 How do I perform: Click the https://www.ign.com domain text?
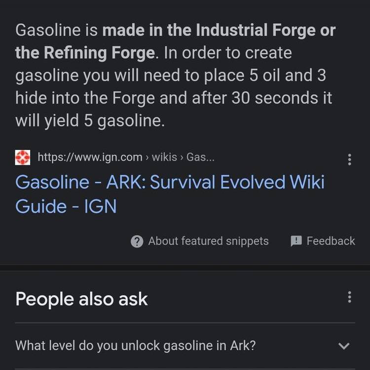point(90,158)
